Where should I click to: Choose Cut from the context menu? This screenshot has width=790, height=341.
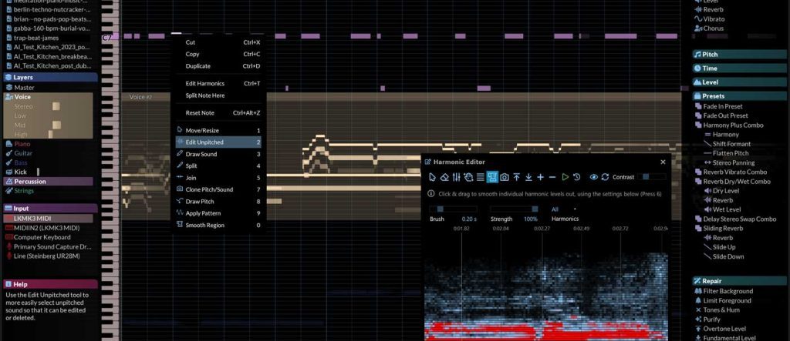pyautogui.click(x=218, y=42)
